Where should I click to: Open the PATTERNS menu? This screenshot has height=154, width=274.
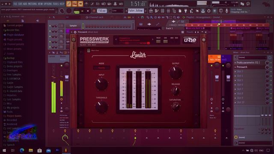coord(33,4)
